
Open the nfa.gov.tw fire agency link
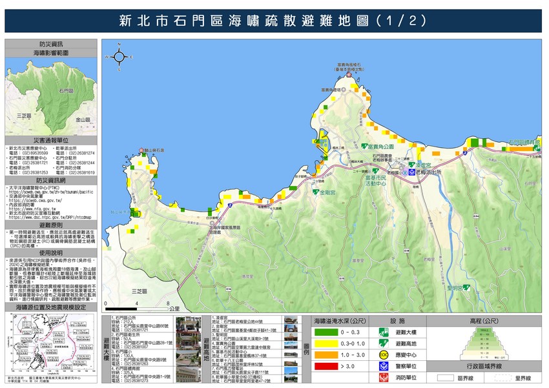click(34, 210)
